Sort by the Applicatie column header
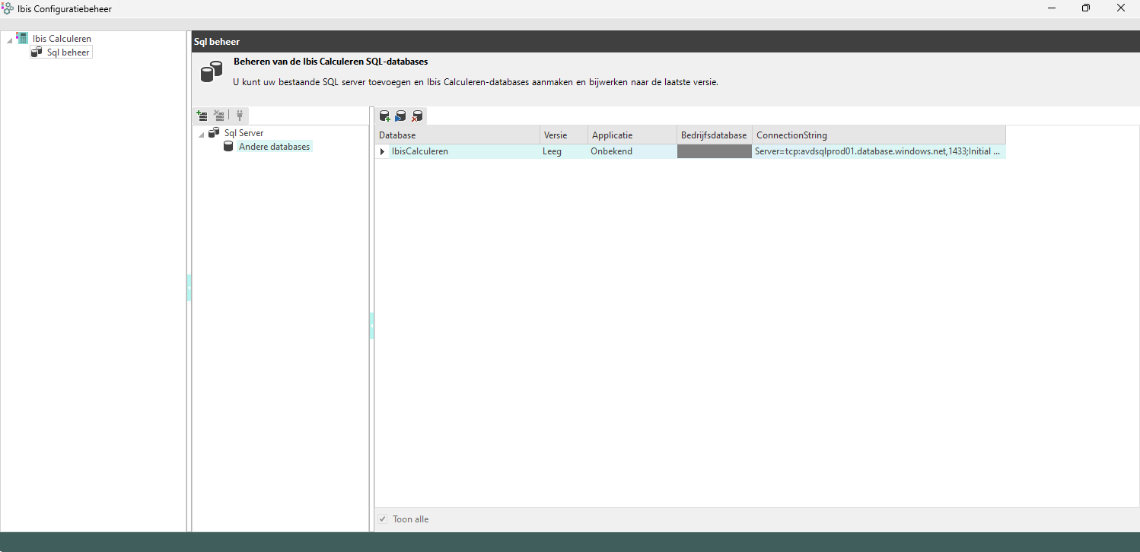The height and width of the screenshot is (552, 1140). [632, 135]
